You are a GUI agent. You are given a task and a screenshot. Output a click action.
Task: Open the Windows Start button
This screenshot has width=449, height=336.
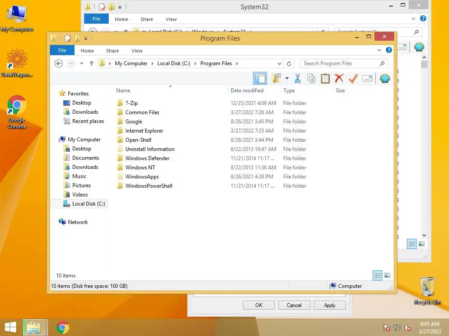pyautogui.click(x=11, y=327)
